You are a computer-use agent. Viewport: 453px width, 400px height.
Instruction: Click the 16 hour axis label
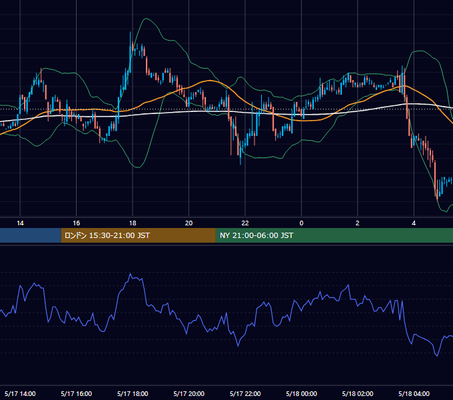[76, 223]
